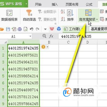Switch to the 开始 ribbon tab

coord(38,4)
